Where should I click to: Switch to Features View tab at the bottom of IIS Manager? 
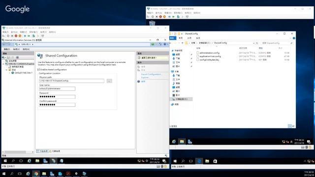(x=42, y=151)
